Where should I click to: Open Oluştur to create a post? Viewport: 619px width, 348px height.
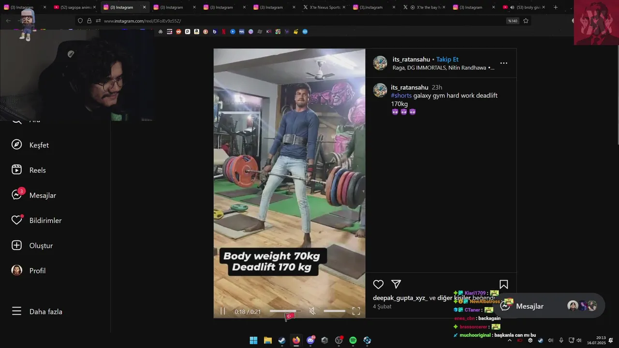[32, 246]
